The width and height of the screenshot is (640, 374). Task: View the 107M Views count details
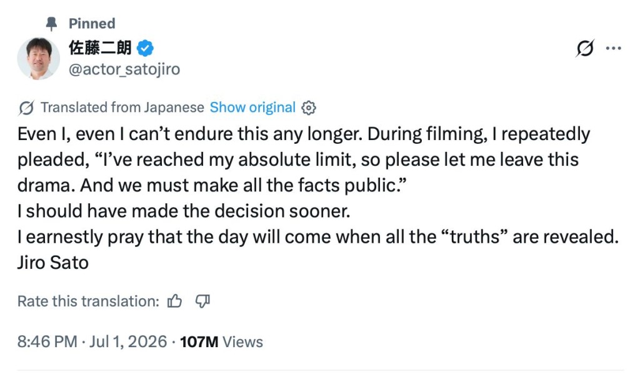tap(221, 341)
